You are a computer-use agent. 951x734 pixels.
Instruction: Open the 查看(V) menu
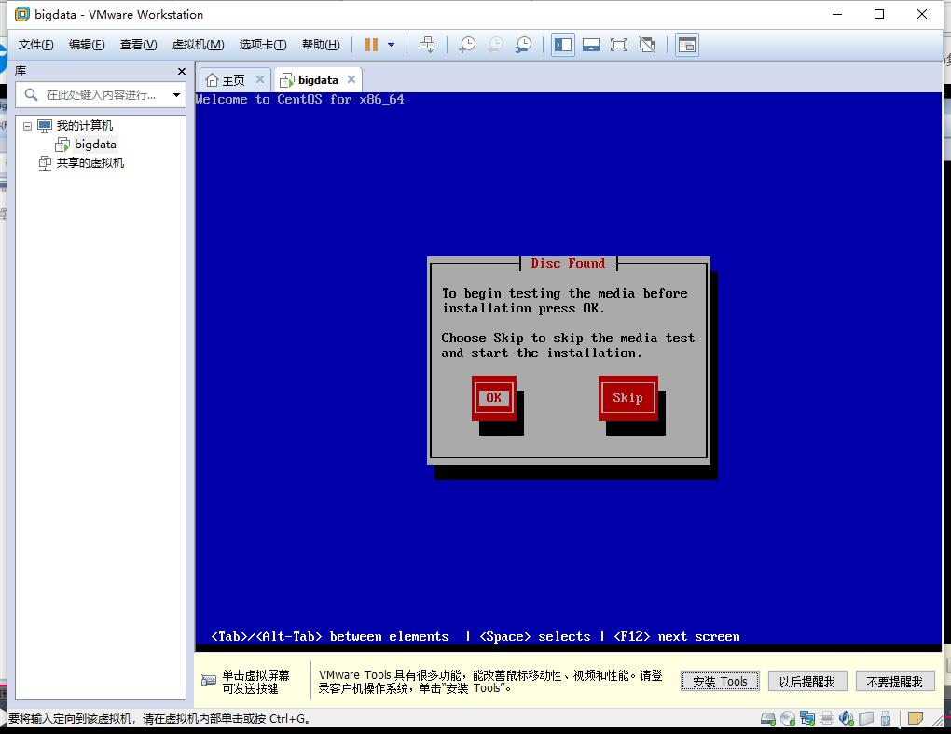pyautogui.click(x=138, y=45)
